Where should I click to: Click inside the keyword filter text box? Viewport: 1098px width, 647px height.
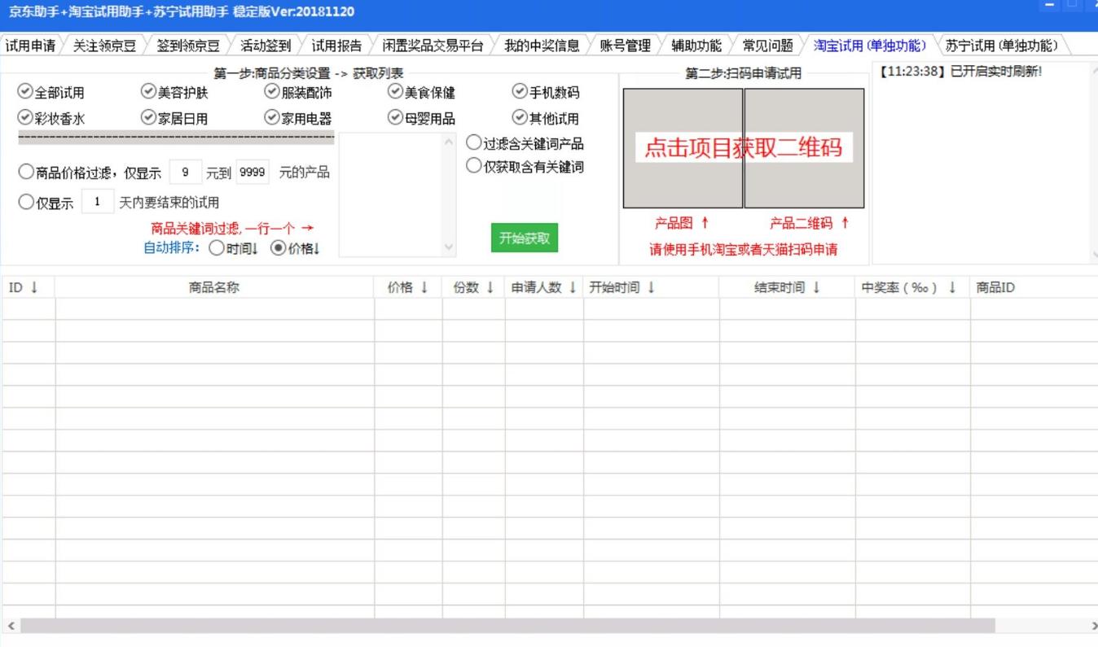tap(390, 195)
